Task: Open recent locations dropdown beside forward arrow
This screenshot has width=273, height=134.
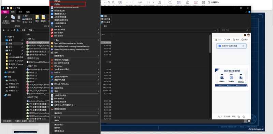Action: [x=11, y=30]
